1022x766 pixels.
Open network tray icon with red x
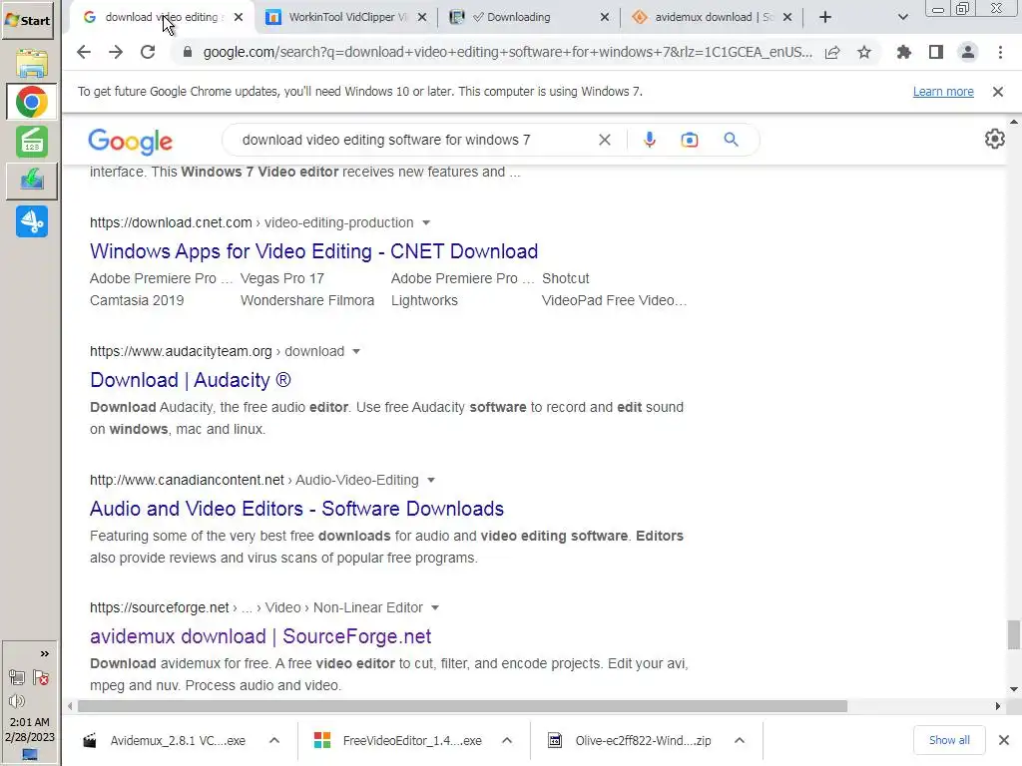(x=40, y=677)
